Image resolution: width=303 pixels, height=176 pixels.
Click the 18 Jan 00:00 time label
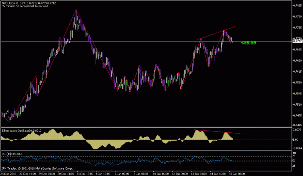point(237,174)
